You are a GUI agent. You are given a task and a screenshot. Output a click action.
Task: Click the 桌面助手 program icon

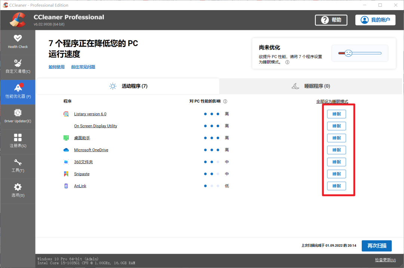tap(66, 138)
